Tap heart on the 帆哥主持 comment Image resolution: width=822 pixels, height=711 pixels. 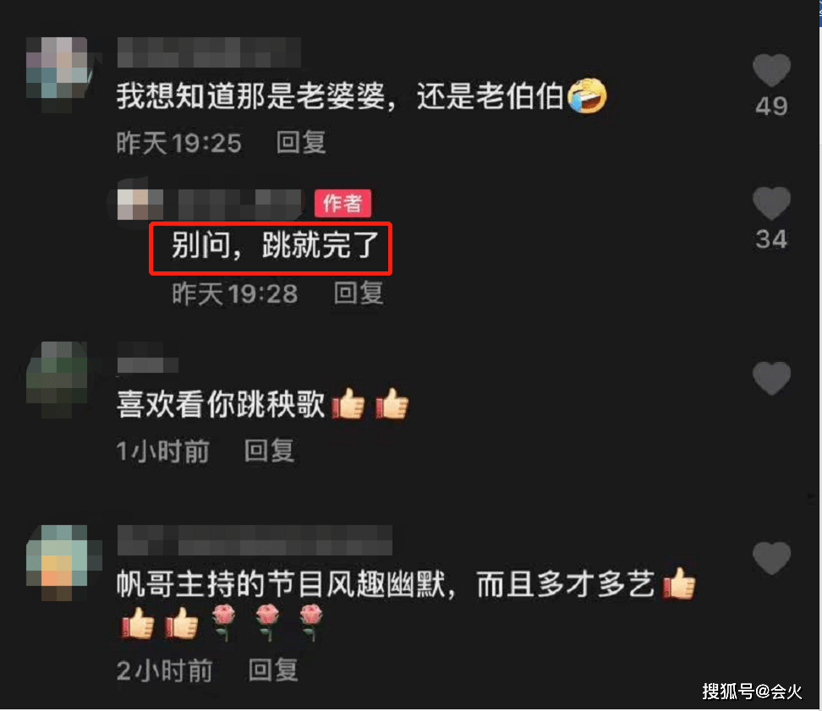771,557
